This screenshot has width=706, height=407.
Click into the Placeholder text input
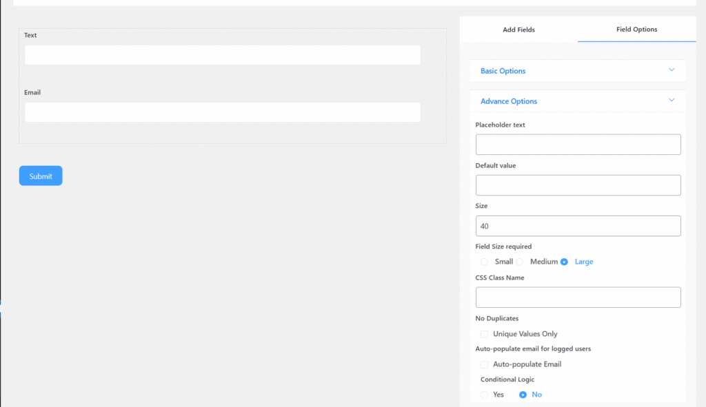(578, 145)
